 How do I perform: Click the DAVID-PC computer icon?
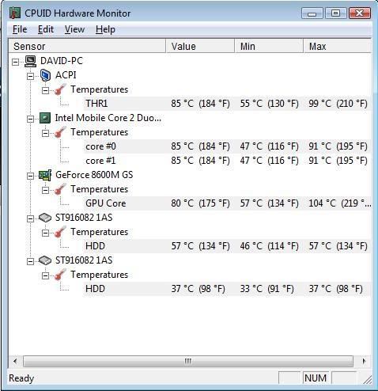pyautogui.click(x=31, y=61)
